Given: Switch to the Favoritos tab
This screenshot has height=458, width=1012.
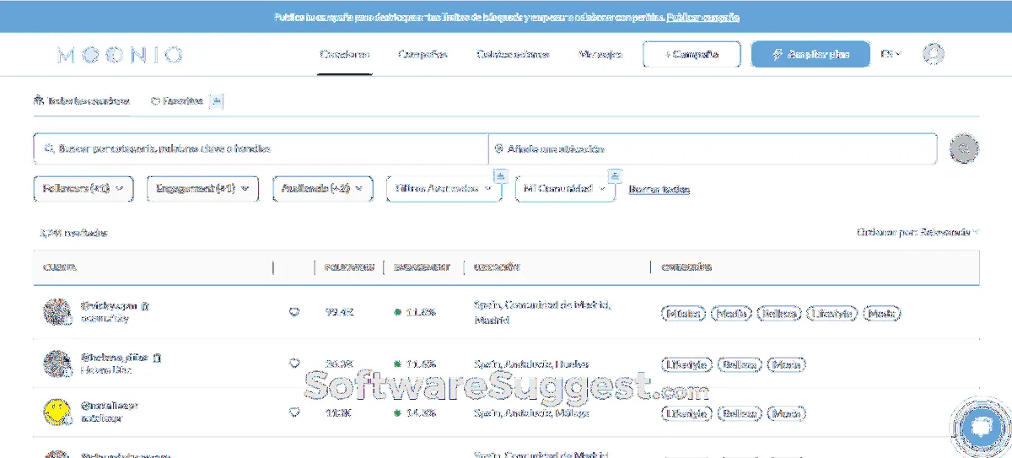Looking at the screenshot, I should point(177,101).
